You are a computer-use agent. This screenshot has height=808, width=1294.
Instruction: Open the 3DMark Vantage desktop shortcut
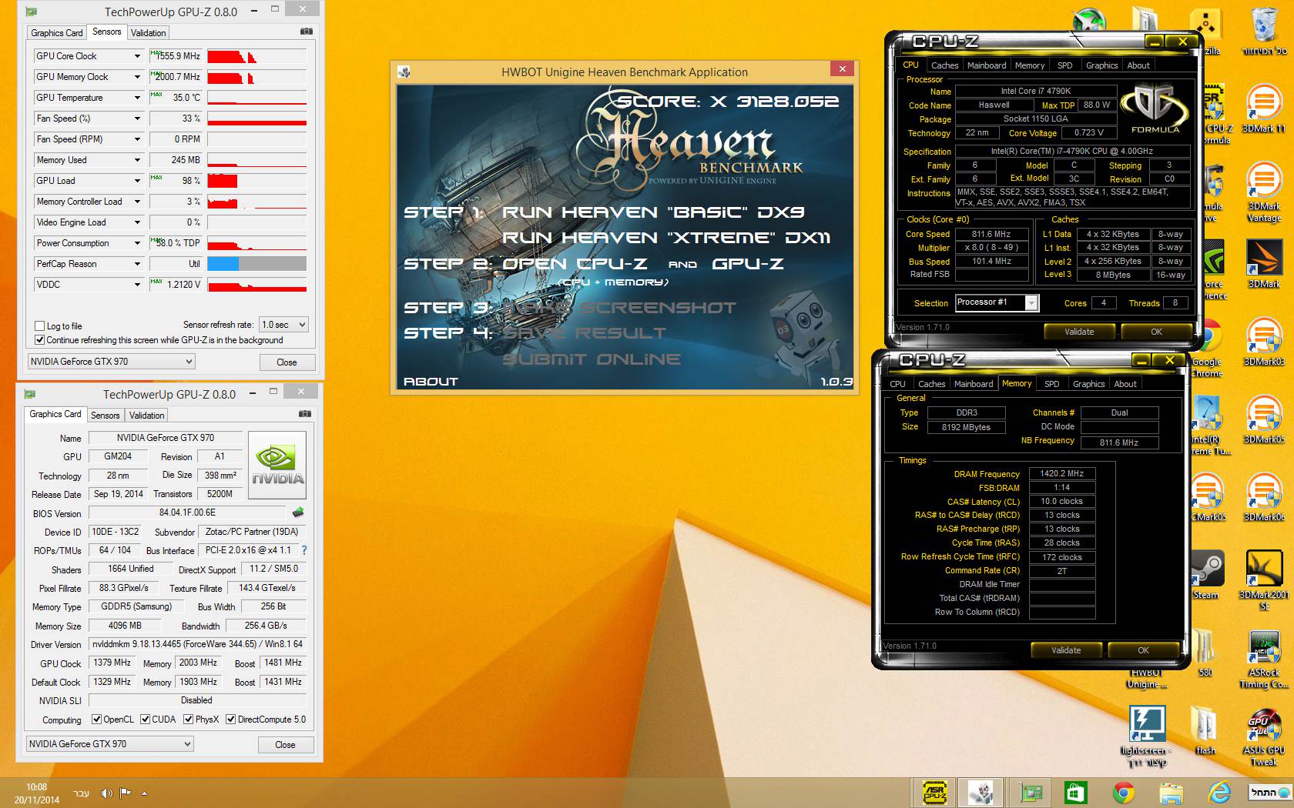click(x=1264, y=192)
